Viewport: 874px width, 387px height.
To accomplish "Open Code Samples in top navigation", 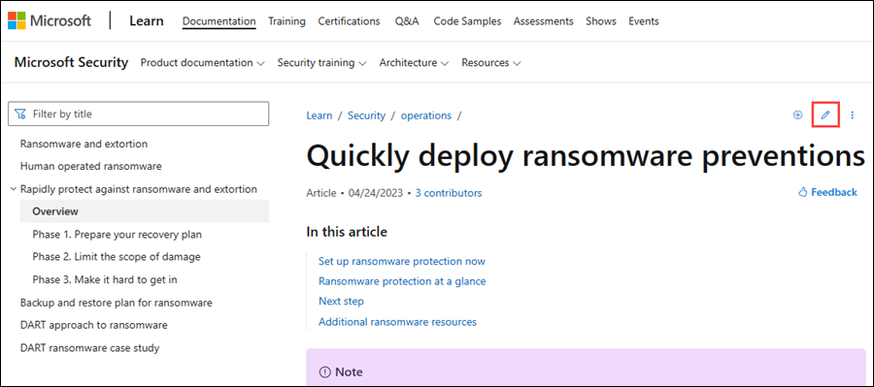I will [x=467, y=21].
